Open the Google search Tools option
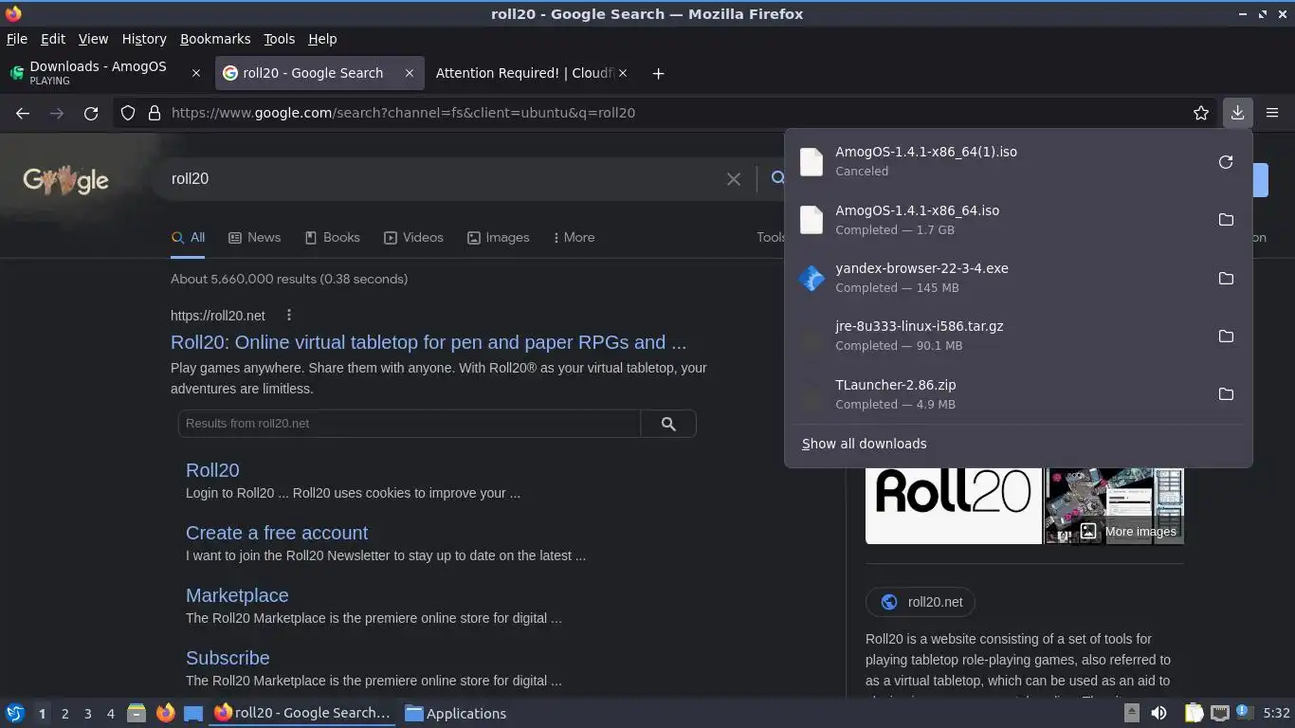The image size is (1295, 728). (x=770, y=238)
